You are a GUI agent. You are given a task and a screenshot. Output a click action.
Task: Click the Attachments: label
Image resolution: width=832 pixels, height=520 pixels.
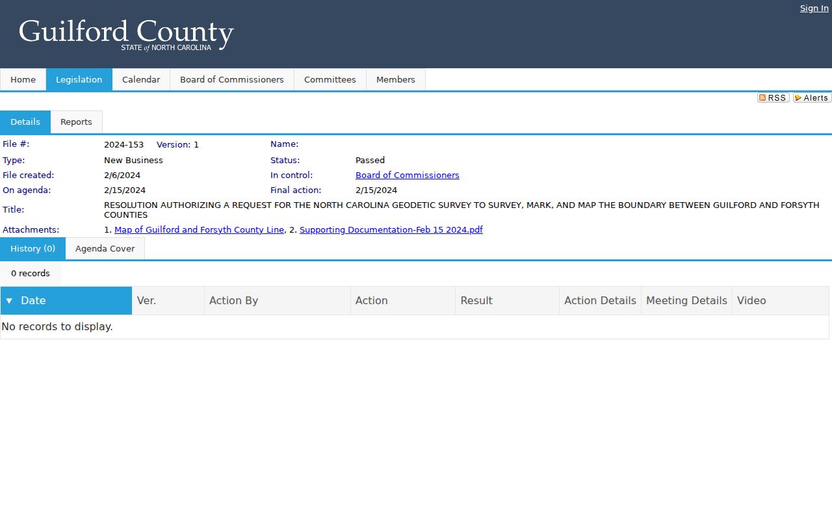(x=31, y=230)
